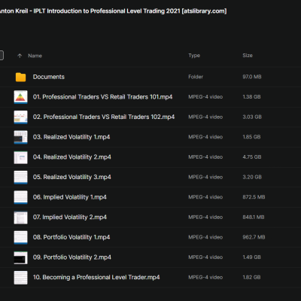This screenshot has height=301, width=301.
Task: Click thumbnail of 08. Portfolio Volatility 1
Action: pyautogui.click(x=20, y=238)
